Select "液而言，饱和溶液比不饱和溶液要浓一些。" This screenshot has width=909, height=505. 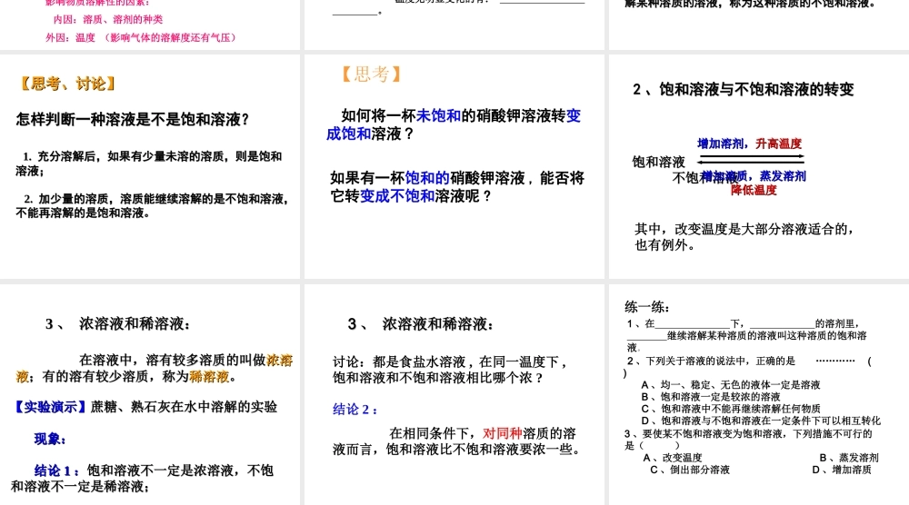coord(457,450)
